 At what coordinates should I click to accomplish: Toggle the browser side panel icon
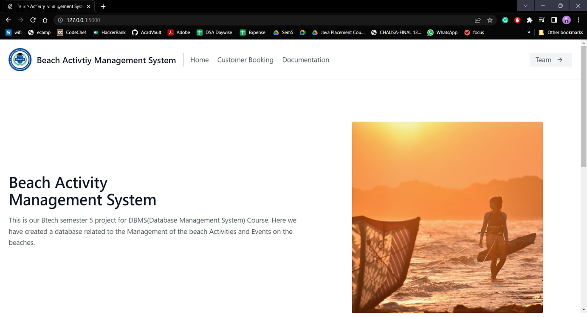tap(554, 20)
